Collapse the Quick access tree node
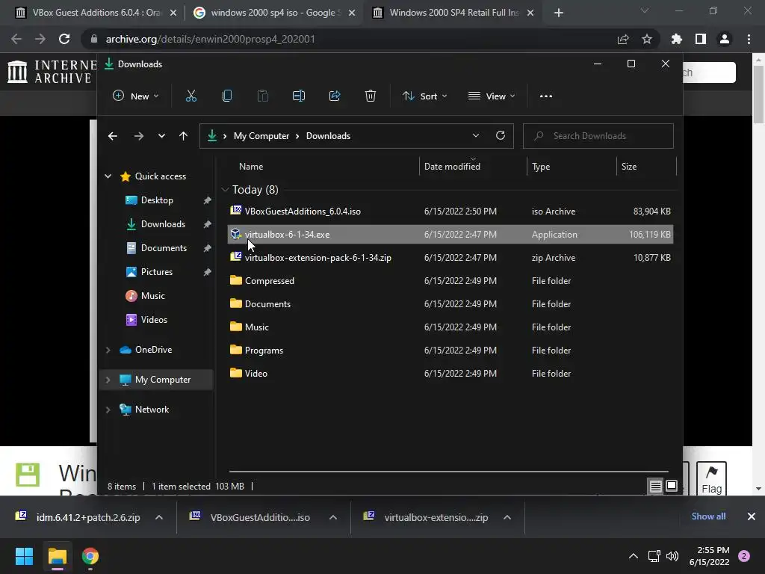This screenshot has height=574, width=765. pyautogui.click(x=108, y=176)
